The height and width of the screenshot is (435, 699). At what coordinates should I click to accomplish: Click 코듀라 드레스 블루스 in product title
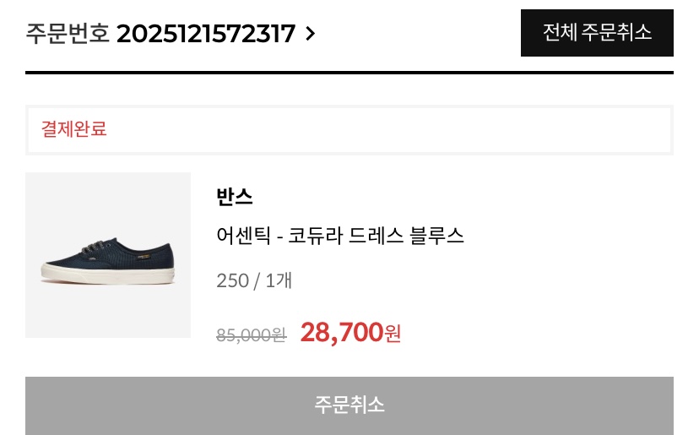point(377,236)
